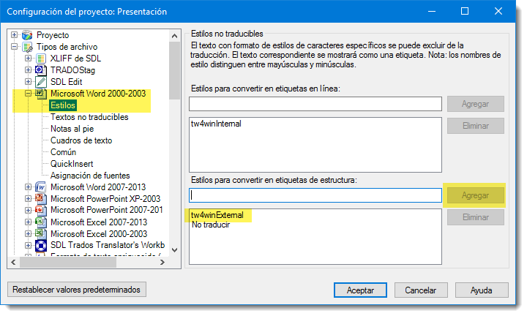Viewport: 527px width, 316px height.
Task: Select the XLIFF de SDL label
Action: coord(75,59)
